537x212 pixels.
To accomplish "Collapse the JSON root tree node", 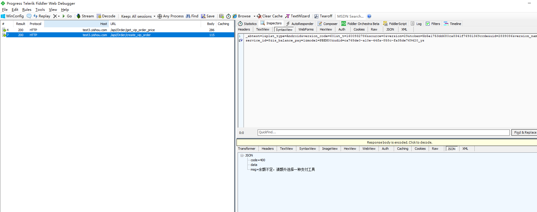I will click(242, 155).
